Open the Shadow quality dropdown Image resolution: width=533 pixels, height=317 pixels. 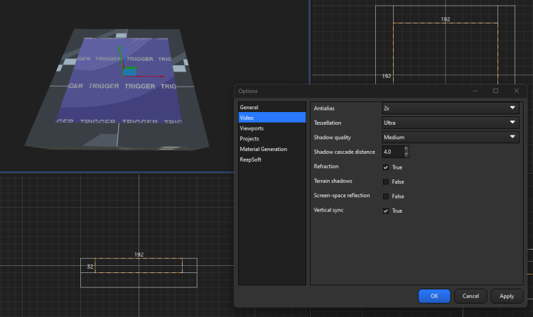pyautogui.click(x=451, y=138)
